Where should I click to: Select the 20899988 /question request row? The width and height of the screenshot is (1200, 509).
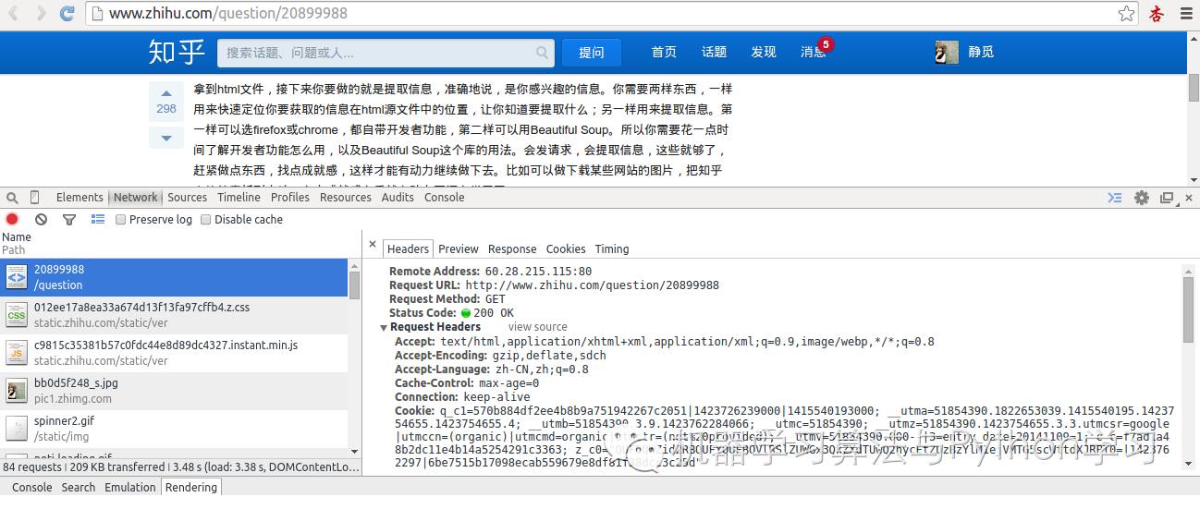174,277
